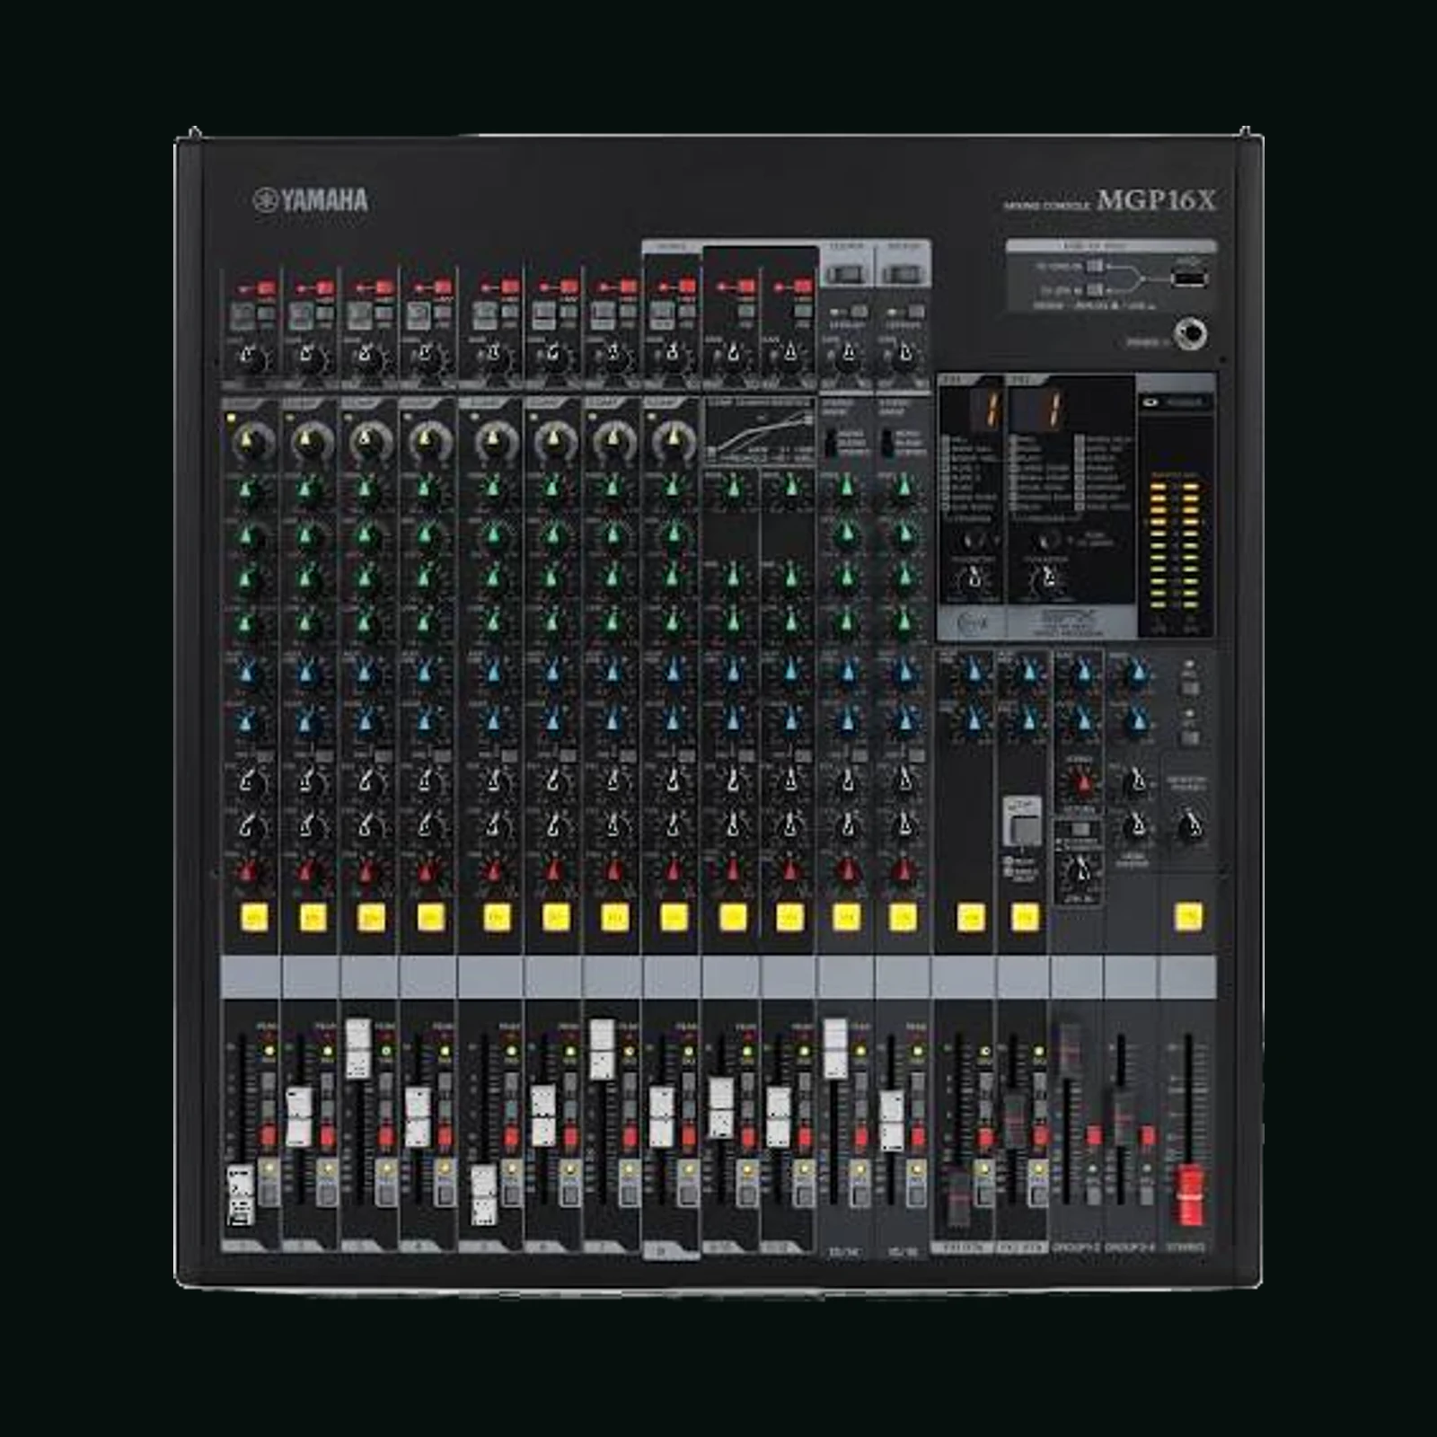The height and width of the screenshot is (1437, 1437).
Task: Adjust the channel 7 fader
Action: click(602, 1049)
